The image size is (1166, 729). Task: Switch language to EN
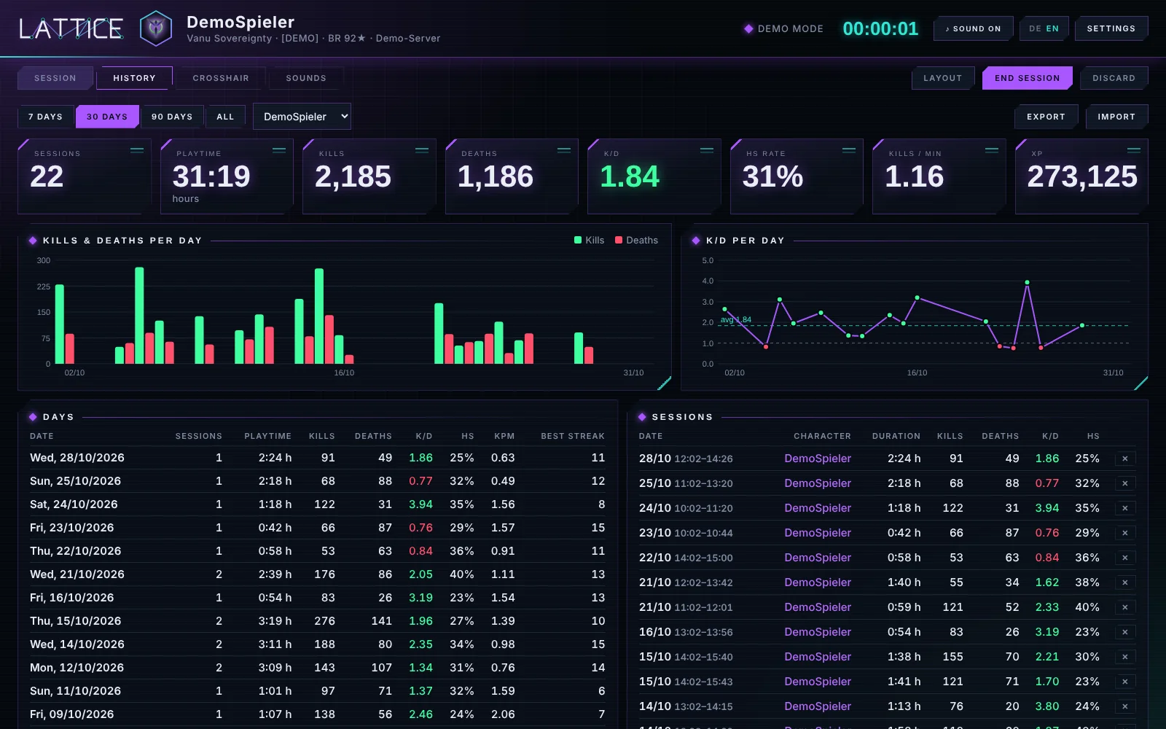[x=1052, y=28]
